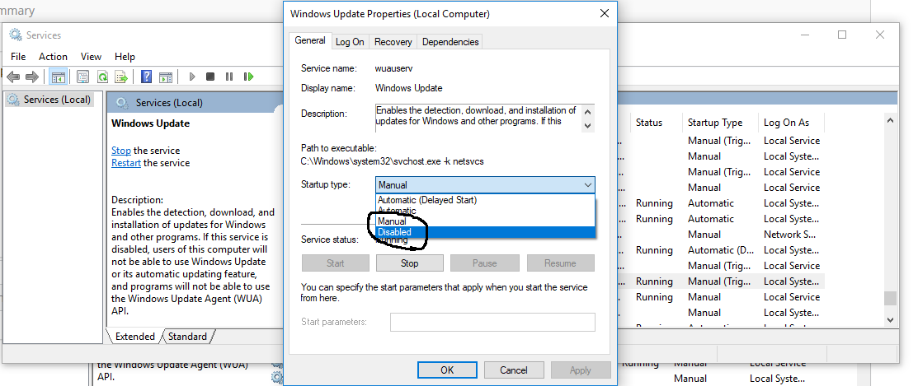Click the wuauserv service name text
The image size is (918, 386).
[x=393, y=68]
